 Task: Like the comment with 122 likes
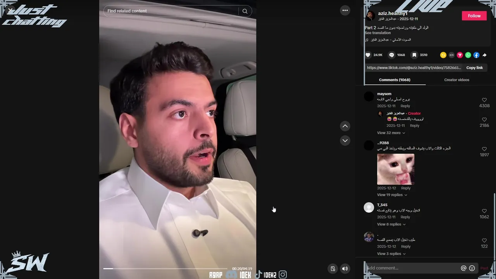(x=484, y=241)
